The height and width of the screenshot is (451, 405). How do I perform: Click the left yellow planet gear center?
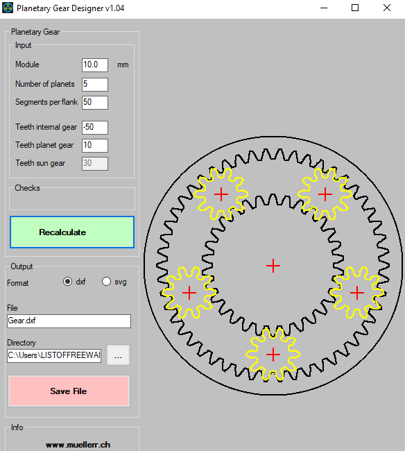click(x=189, y=293)
